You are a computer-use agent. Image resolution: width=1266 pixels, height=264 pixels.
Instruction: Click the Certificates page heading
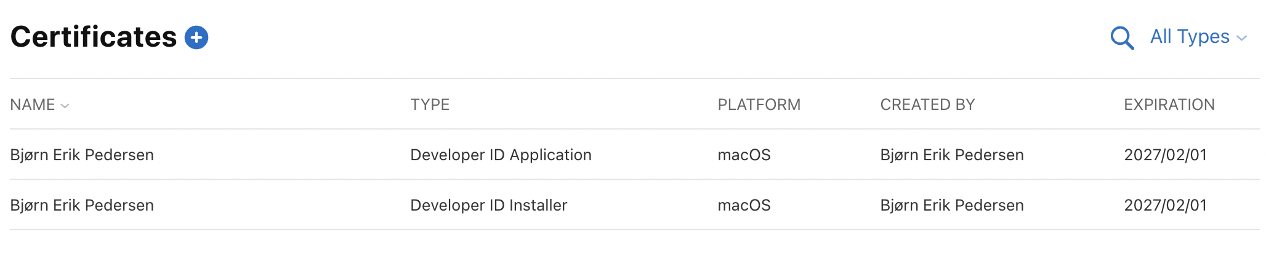(94, 37)
